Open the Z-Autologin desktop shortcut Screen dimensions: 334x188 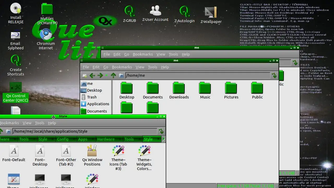[184, 14]
